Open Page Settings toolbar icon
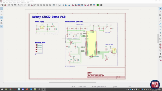Screen dimensions: 162x91 9,5
